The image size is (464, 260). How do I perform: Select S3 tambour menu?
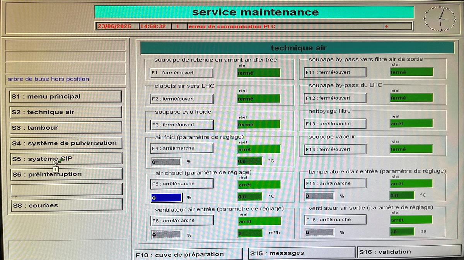66,128
